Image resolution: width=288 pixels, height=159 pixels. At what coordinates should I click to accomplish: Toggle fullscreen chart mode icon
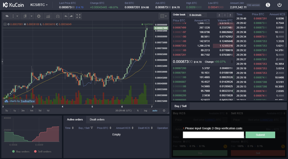pyautogui.click(x=78, y=16)
